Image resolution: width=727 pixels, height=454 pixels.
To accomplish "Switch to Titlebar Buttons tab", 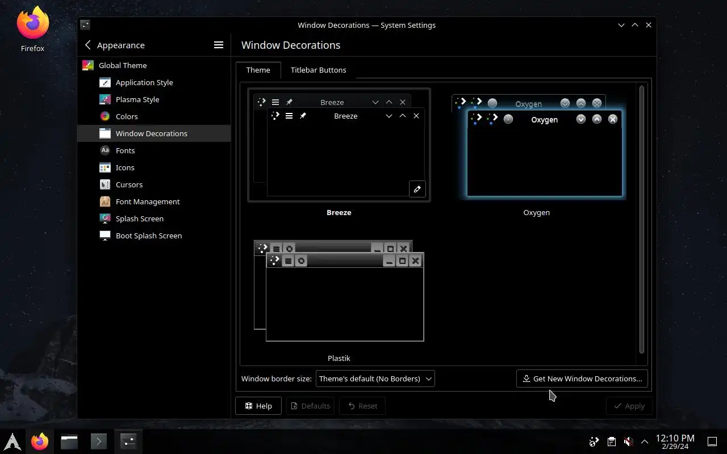I will (x=318, y=70).
